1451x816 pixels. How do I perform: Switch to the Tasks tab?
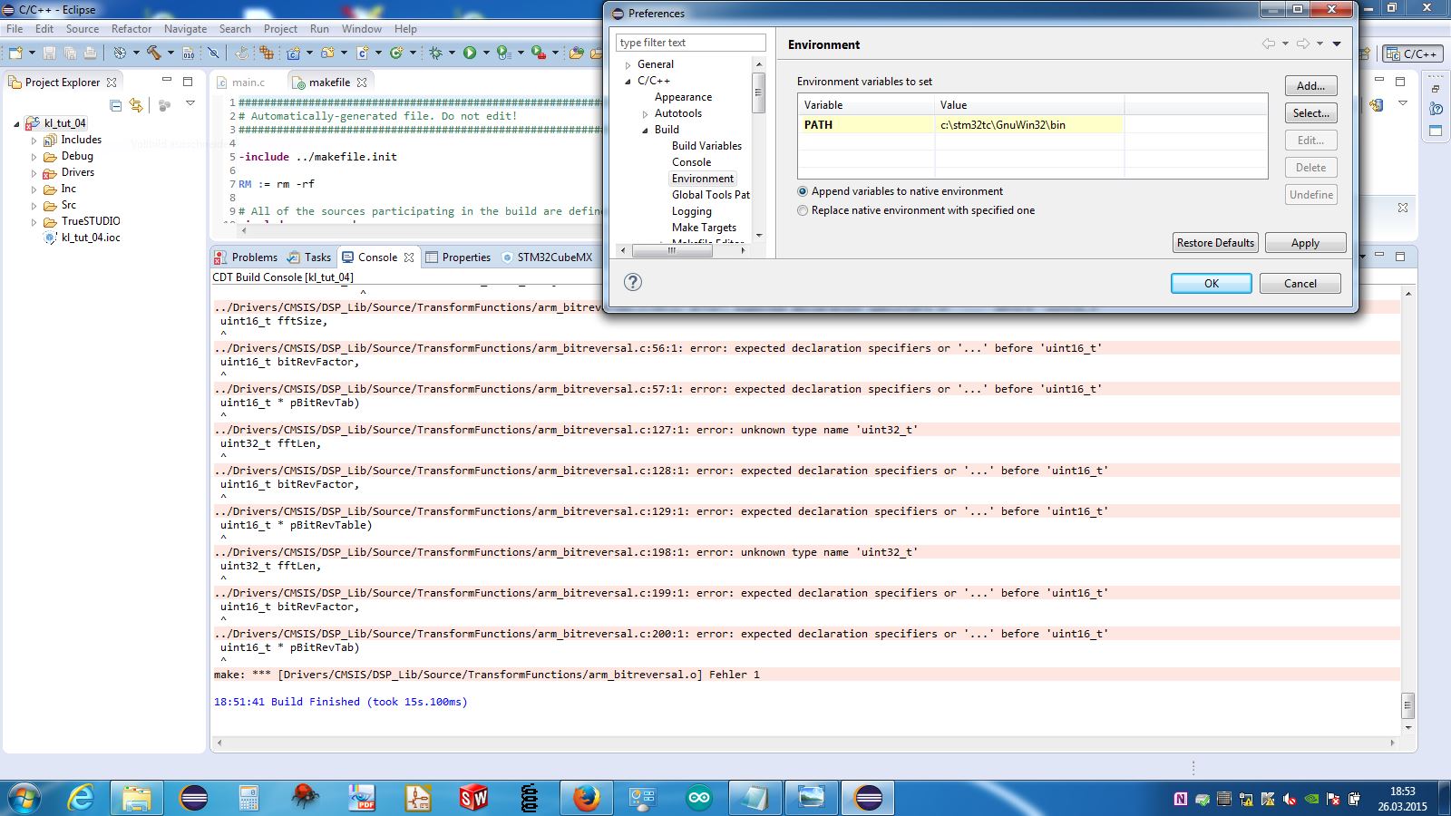309,257
